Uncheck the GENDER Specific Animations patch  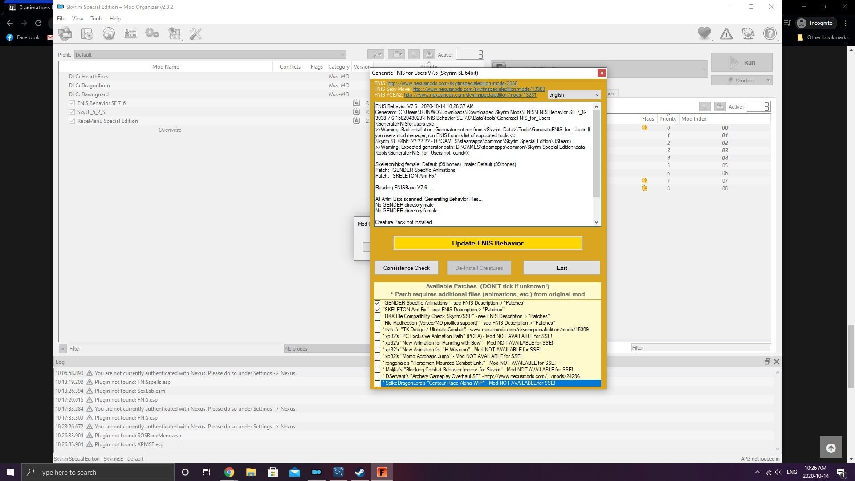378,303
